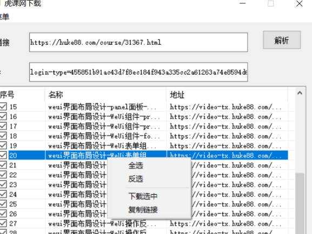
Task: Choose 下载选中 from the context menu
Action: [149, 196]
